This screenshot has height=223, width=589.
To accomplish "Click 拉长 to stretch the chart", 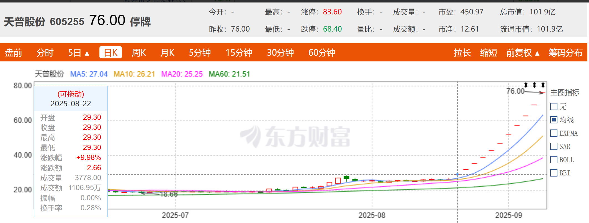I will (462, 52).
